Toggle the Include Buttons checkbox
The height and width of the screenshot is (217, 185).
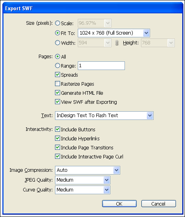(57, 129)
